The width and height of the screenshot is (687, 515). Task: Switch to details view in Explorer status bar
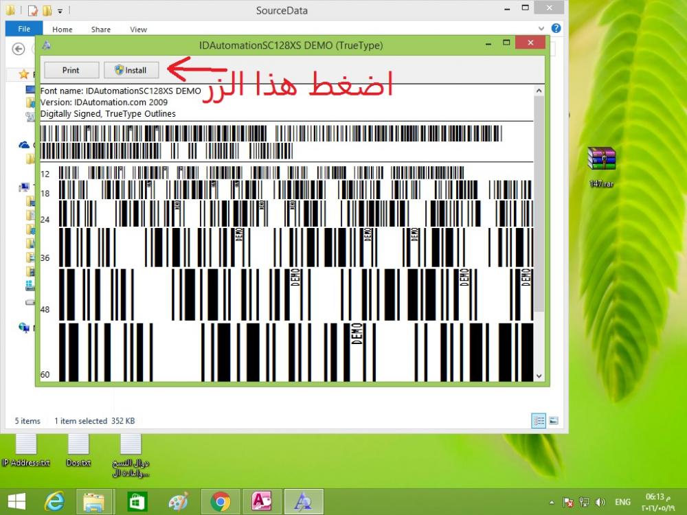coord(539,421)
